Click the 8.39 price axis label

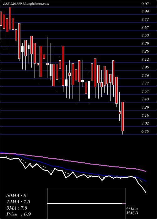[145, 43]
